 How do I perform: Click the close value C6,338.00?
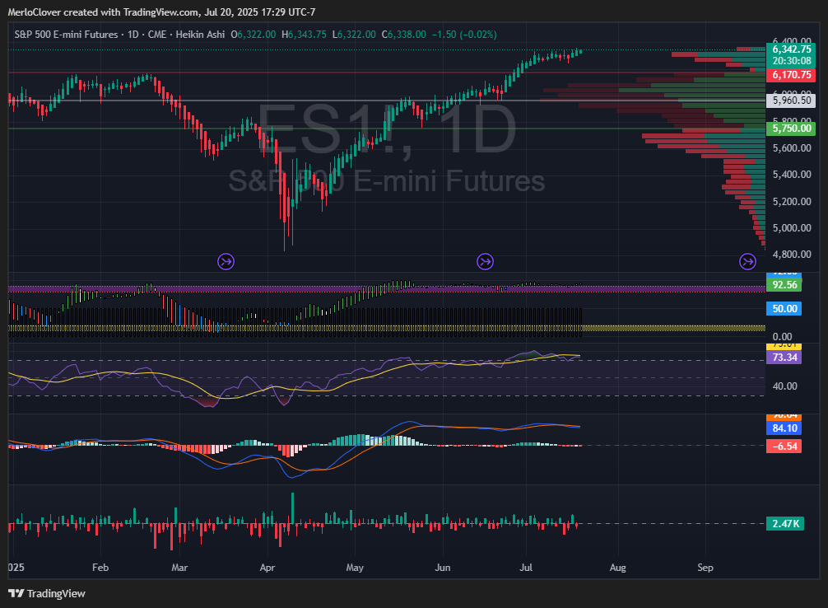pos(404,35)
